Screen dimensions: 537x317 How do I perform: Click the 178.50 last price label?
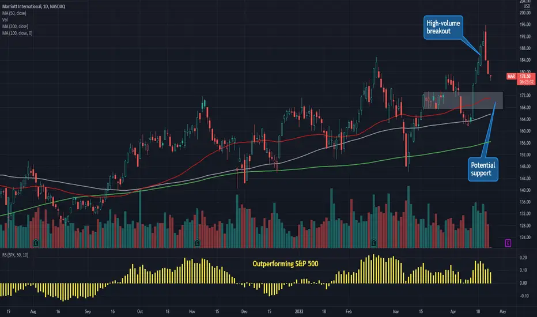[525, 77]
